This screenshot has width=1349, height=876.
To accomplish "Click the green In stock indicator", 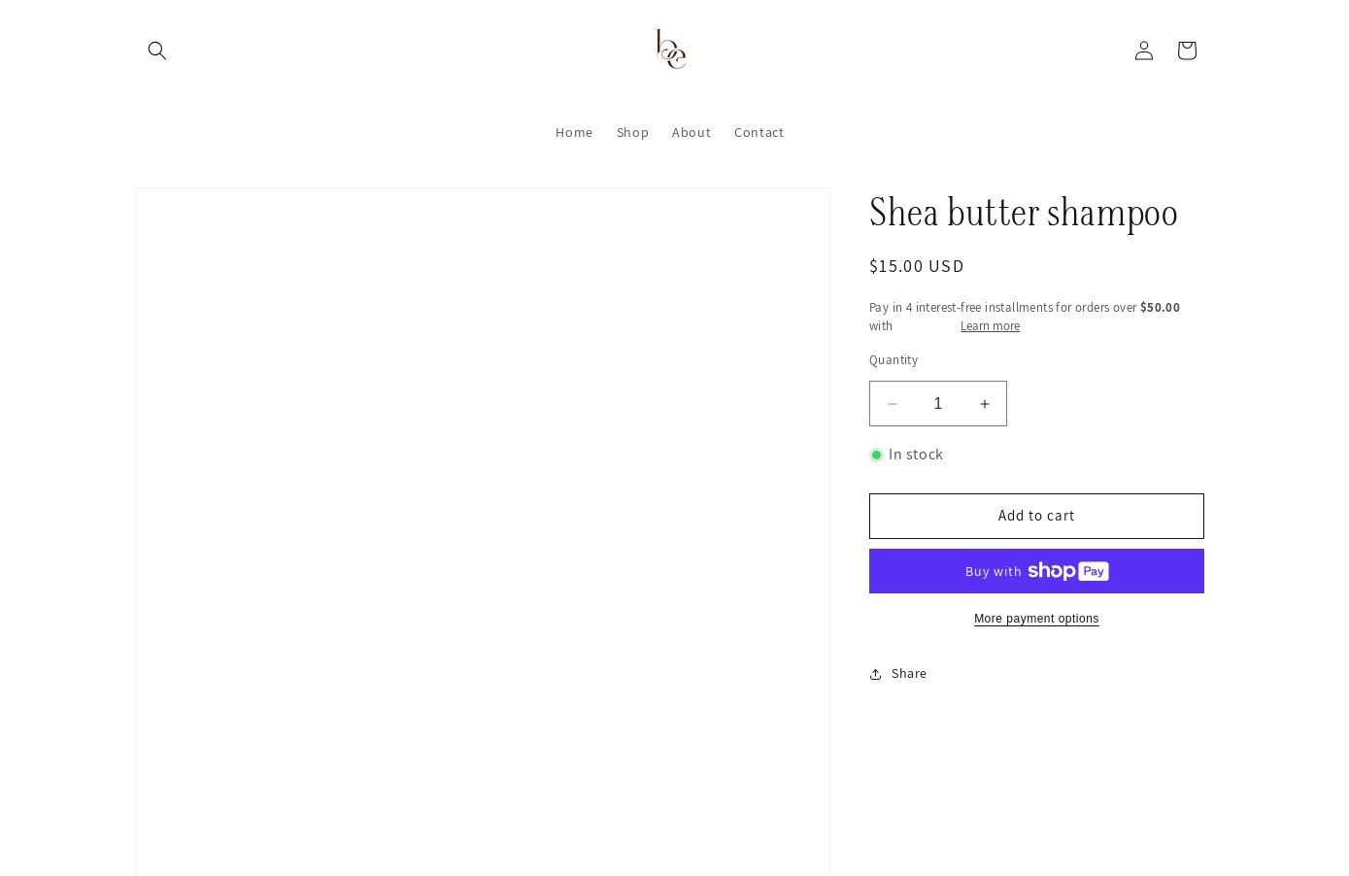I will 876,455.
